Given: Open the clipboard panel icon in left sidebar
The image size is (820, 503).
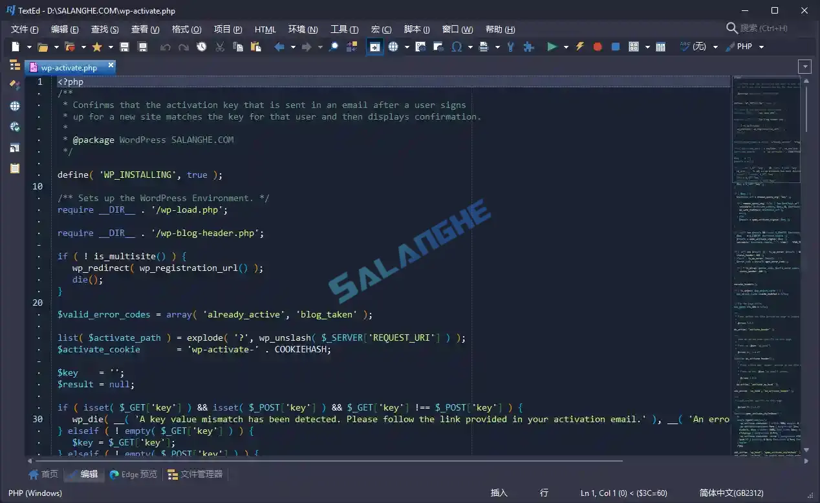Looking at the screenshot, I should point(14,168).
